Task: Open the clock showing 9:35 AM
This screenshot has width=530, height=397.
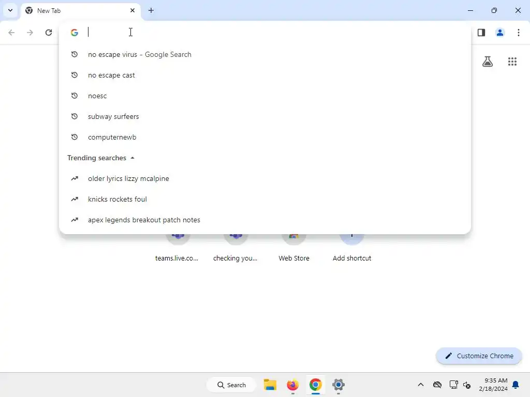Action: click(493, 385)
